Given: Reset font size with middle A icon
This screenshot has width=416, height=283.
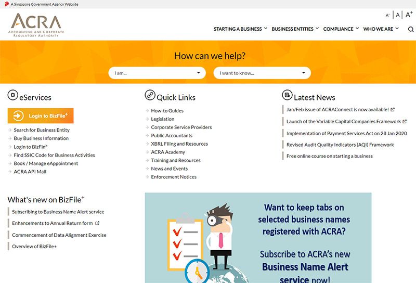Looking at the screenshot, I should tap(397, 15).
